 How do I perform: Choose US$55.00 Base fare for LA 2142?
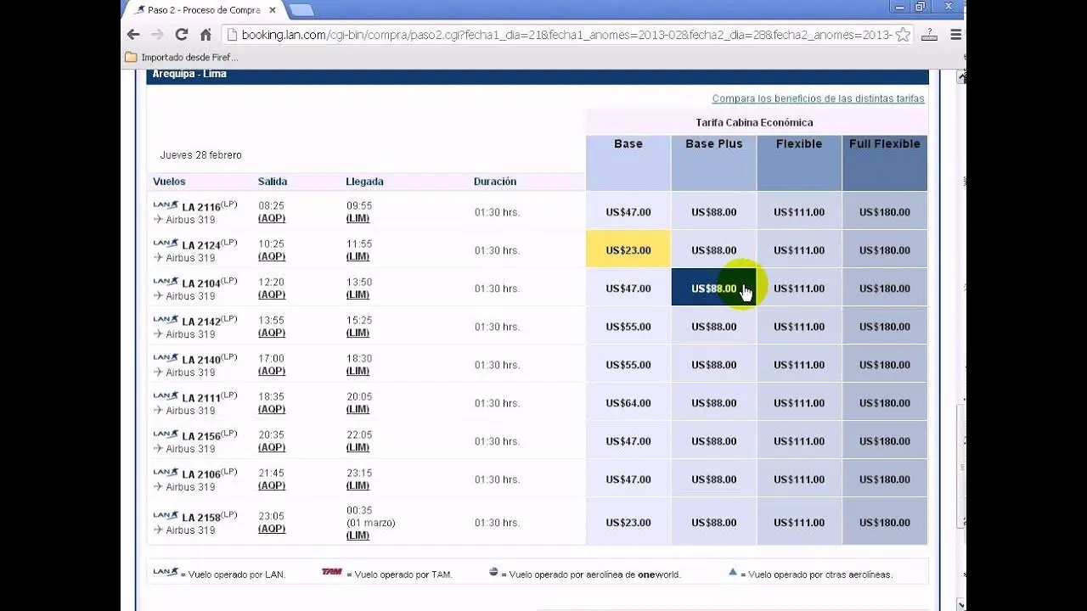tap(628, 327)
